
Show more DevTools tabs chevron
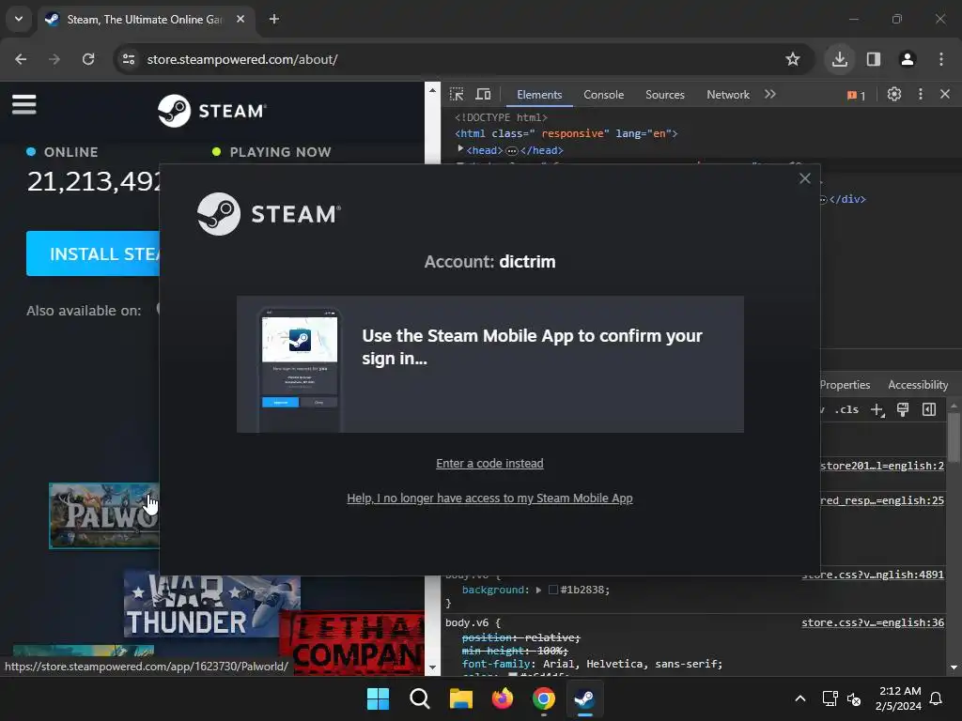[770, 95]
